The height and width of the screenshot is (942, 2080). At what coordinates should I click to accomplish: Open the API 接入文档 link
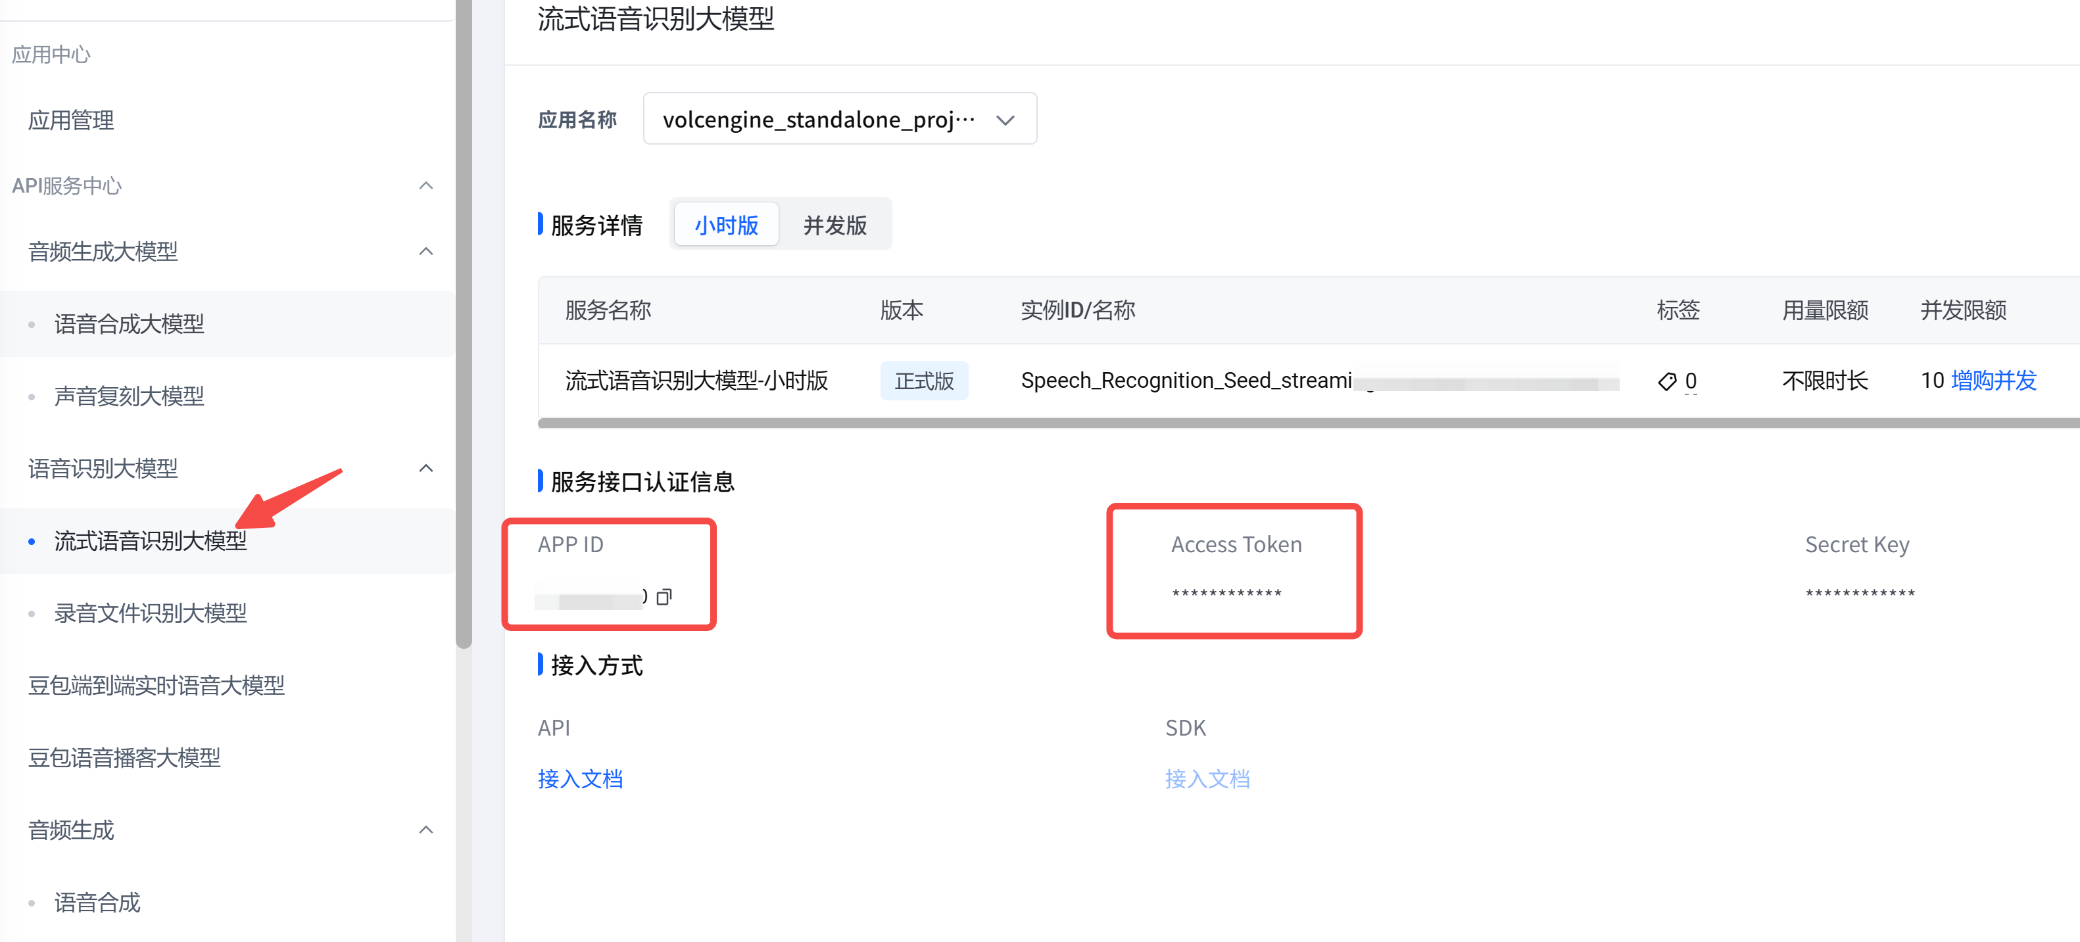[581, 778]
